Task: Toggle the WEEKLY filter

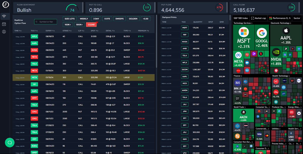Action: tap(84, 19)
